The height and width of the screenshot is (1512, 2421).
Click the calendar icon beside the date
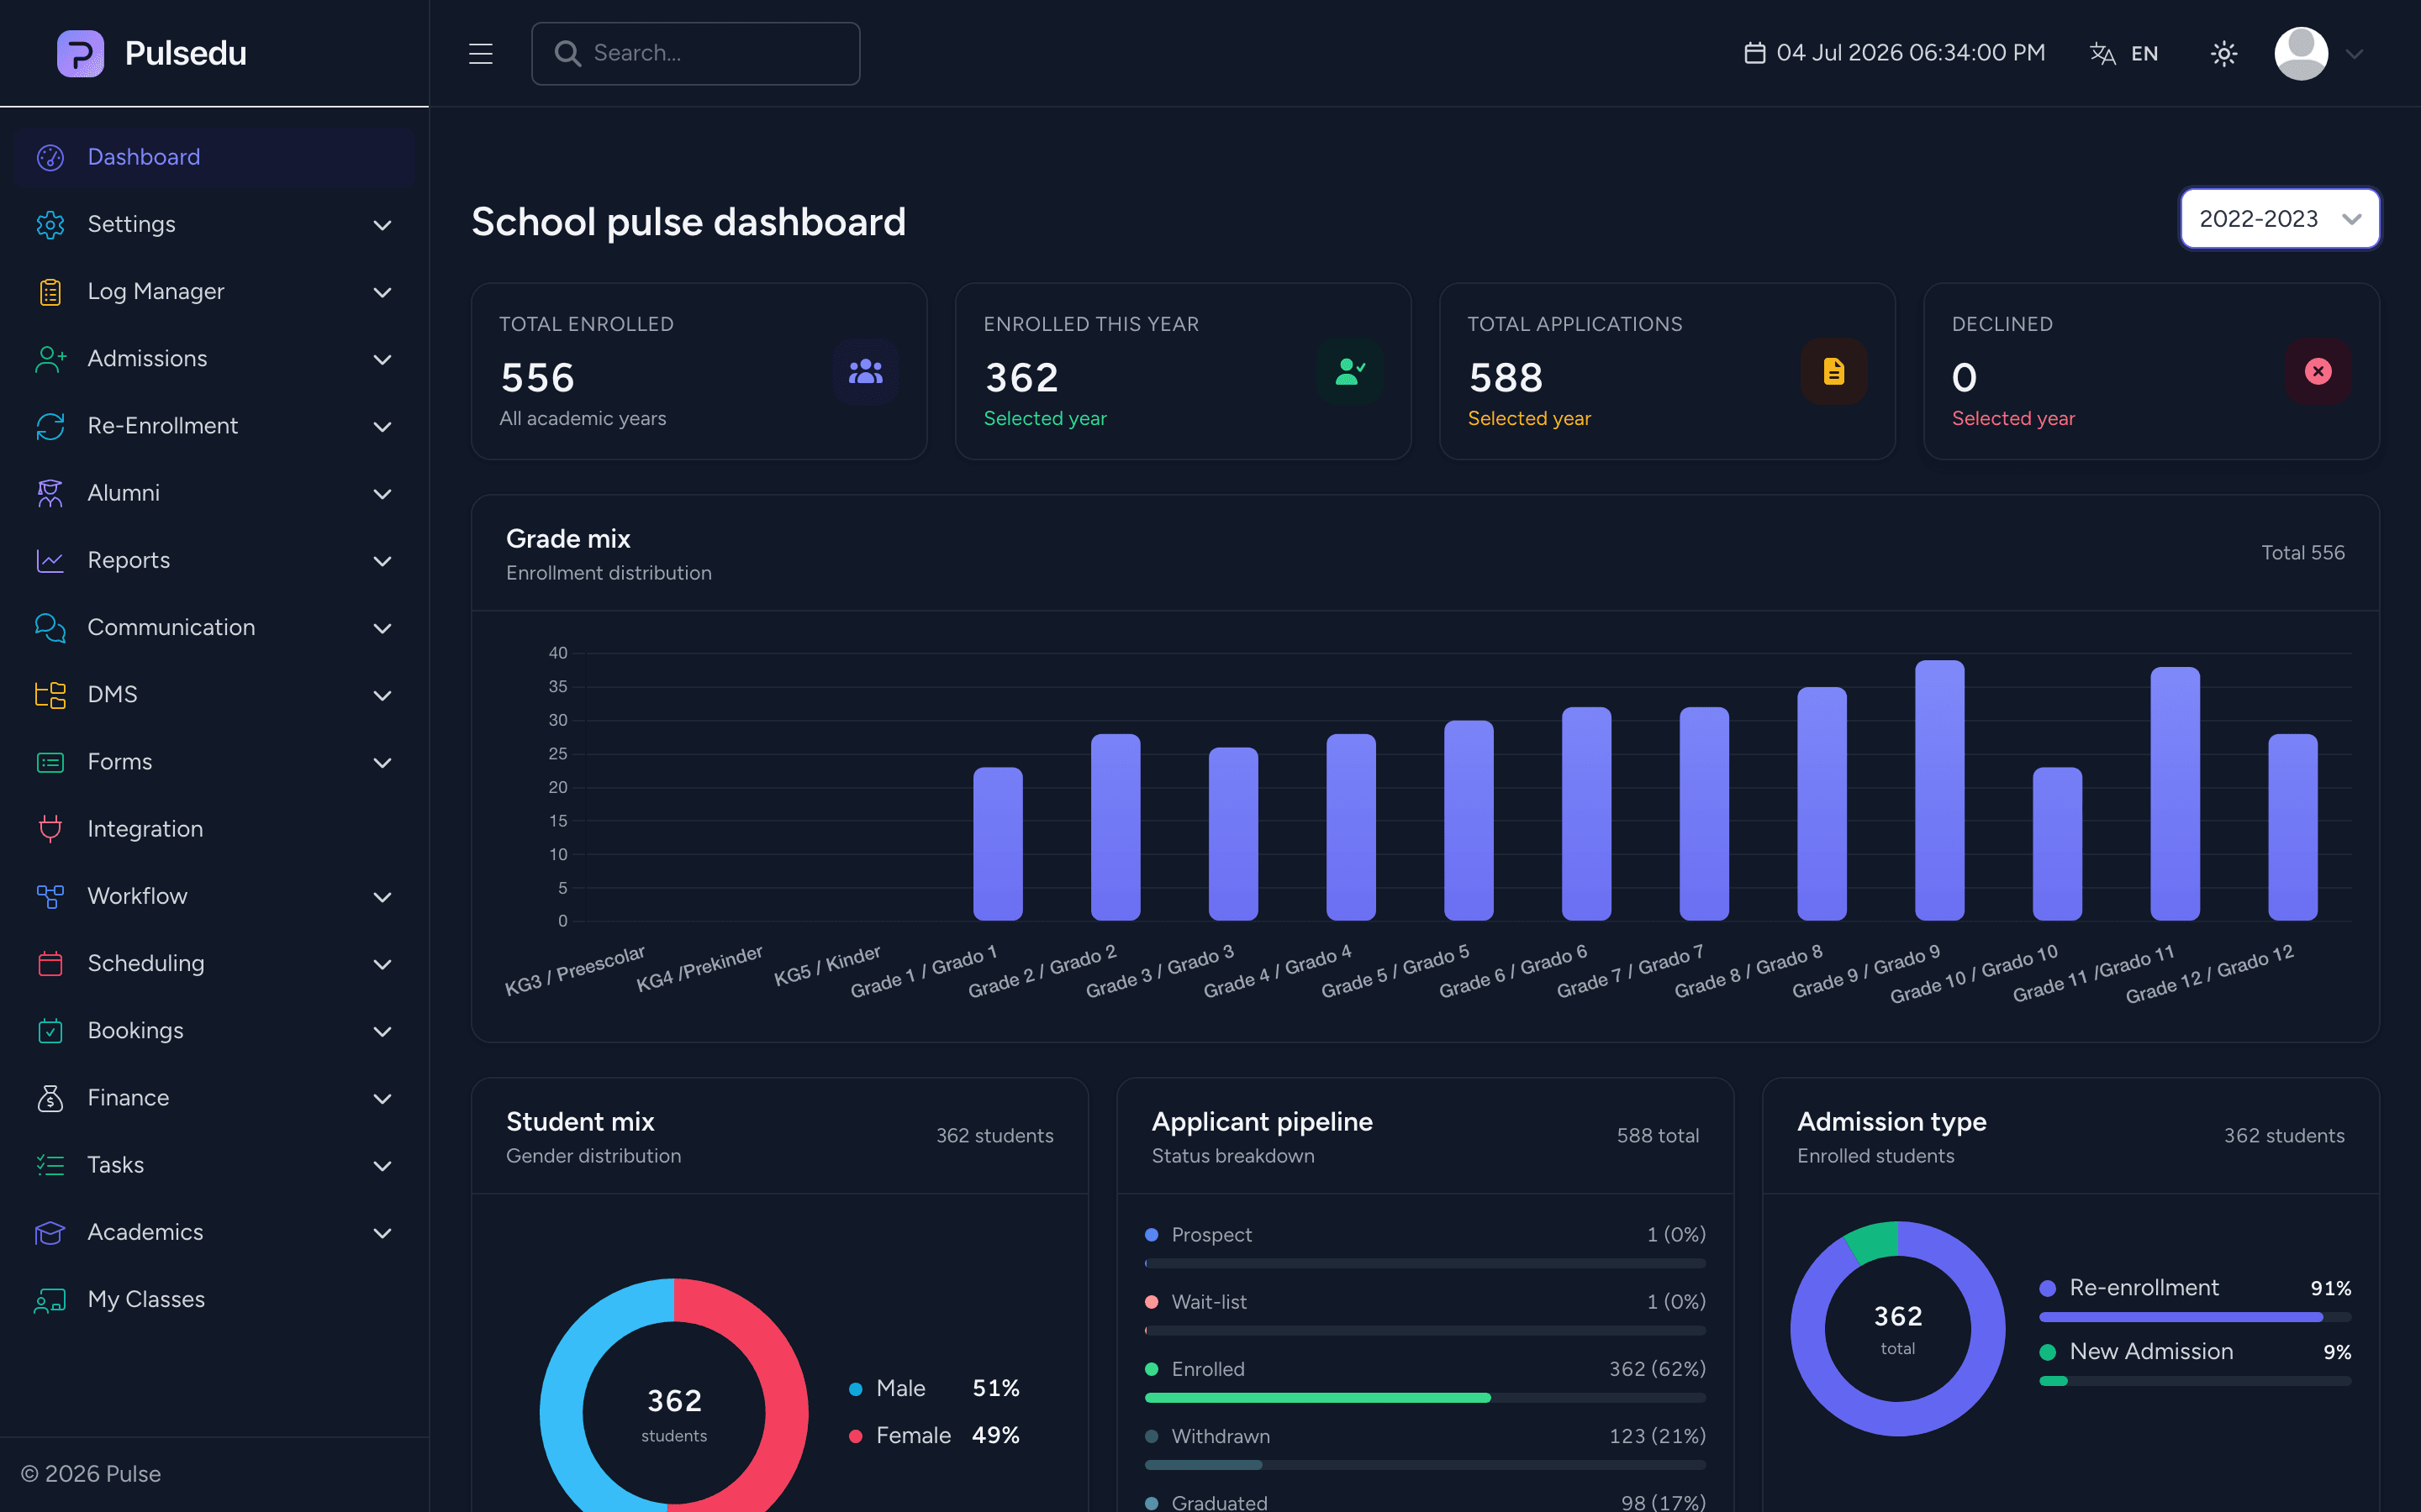pos(1754,53)
